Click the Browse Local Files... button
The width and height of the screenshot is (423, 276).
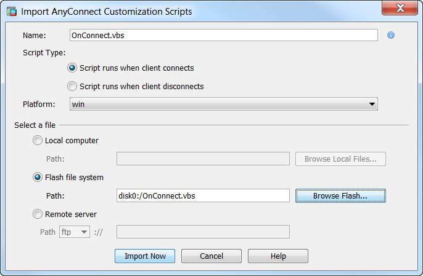click(340, 159)
